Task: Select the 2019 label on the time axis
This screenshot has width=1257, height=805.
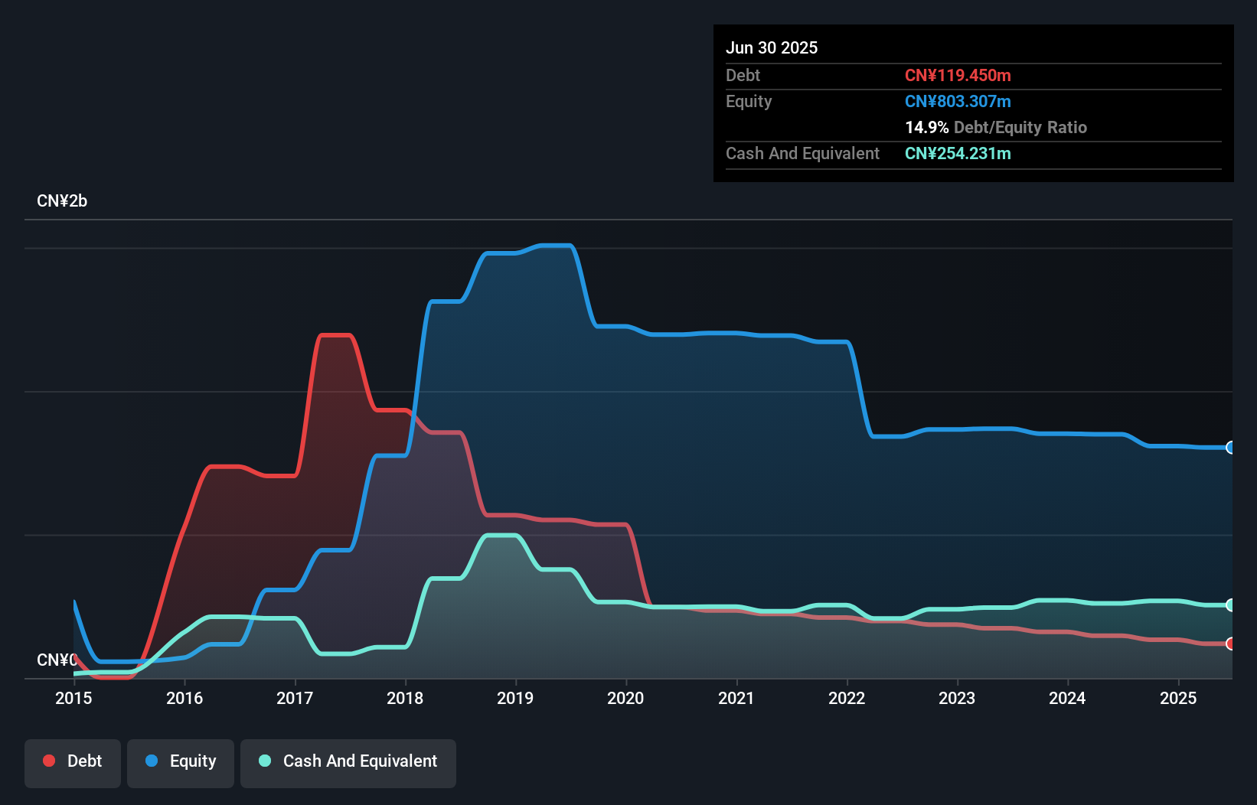Action: click(x=516, y=698)
